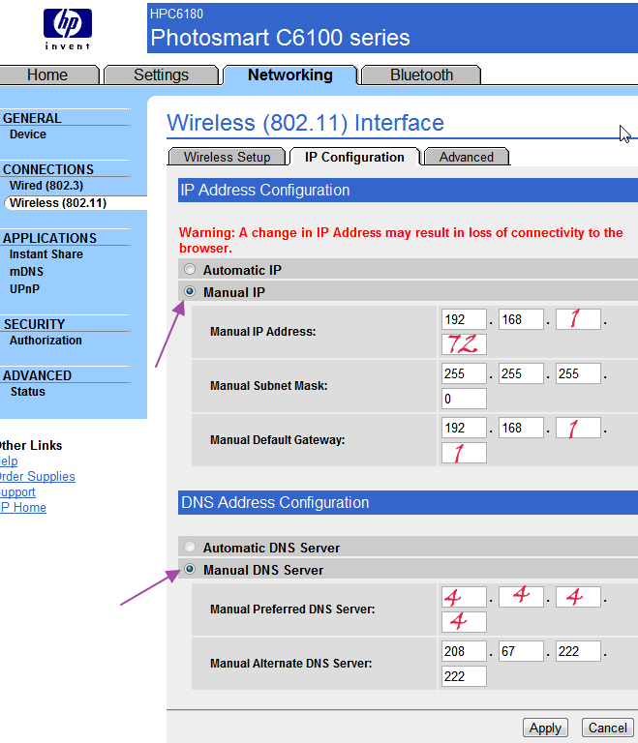Click the Cancel button
Viewport: 638px width, 743px height.
tap(608, 728)
